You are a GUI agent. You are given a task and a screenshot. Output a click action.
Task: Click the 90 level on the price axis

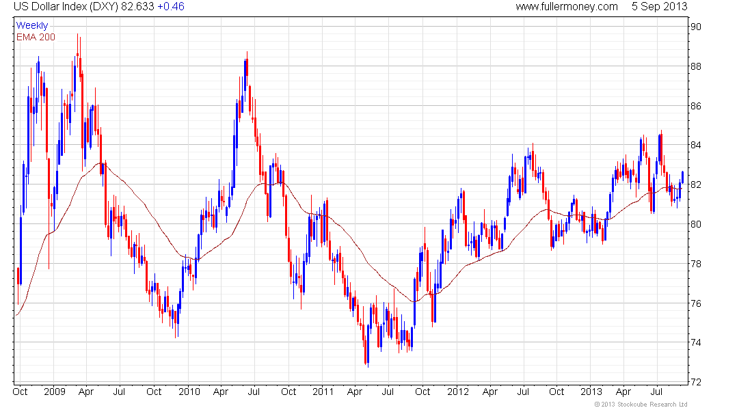[x=696, y=27]
